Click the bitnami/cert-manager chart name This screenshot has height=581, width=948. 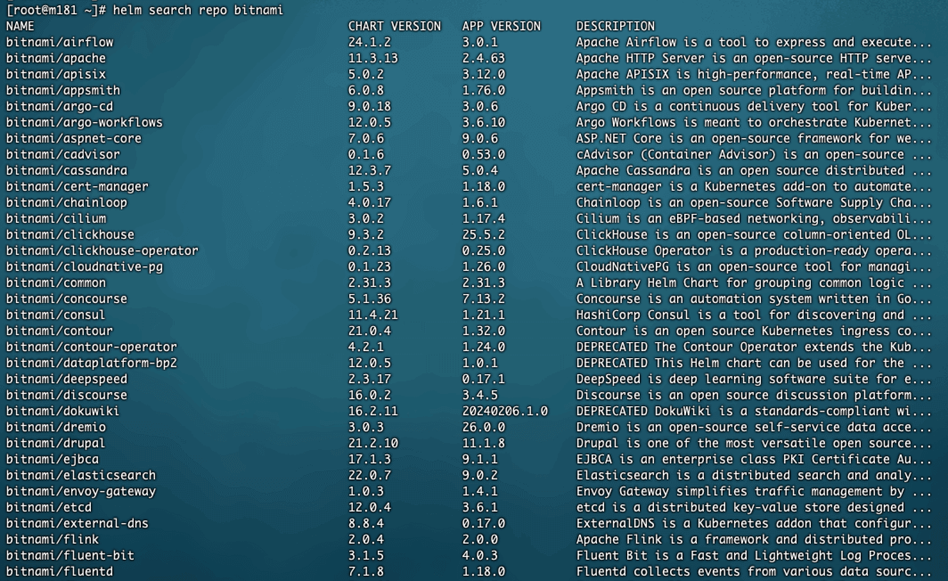pos(77,186)
